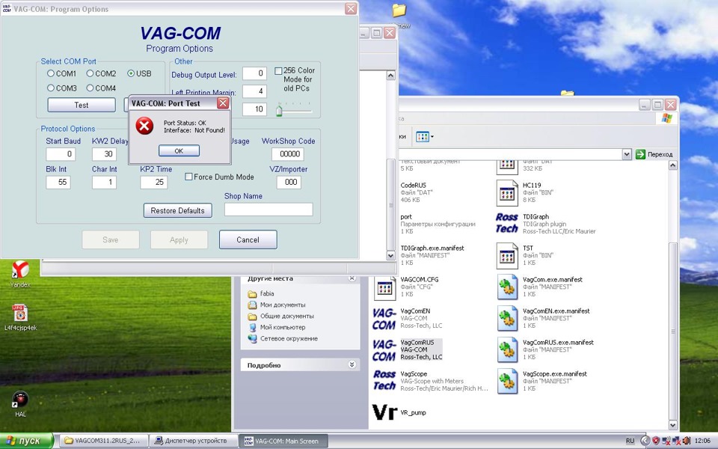
Task: Select the HC119 BIN file icon
Action: tap(507, 193)
